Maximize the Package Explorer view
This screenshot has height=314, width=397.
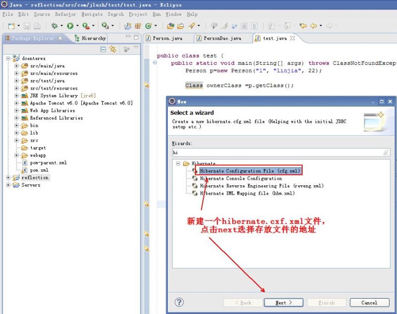(136, 37)
